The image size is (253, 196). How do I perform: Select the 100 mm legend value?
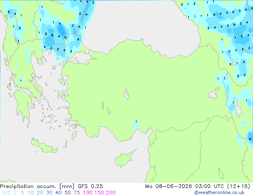click(88, 193)
